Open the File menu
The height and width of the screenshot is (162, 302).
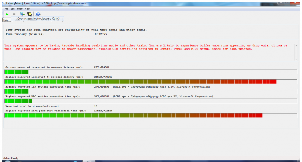[x=6, y=8]
